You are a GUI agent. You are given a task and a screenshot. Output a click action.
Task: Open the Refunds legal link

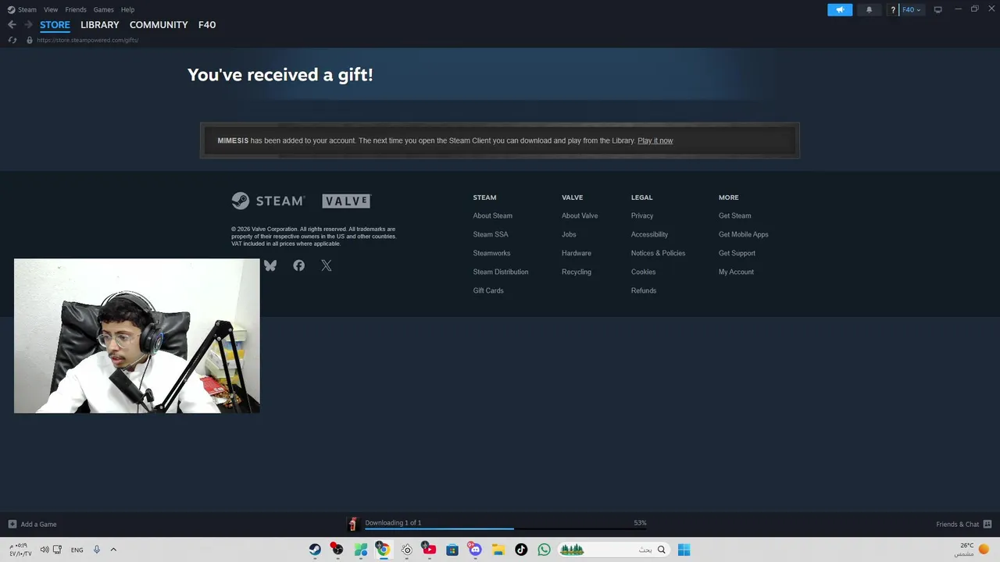[x=644, y=290]
